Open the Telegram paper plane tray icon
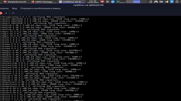Image resolution: width=181 pixels, height=101 pixels. 167,2
